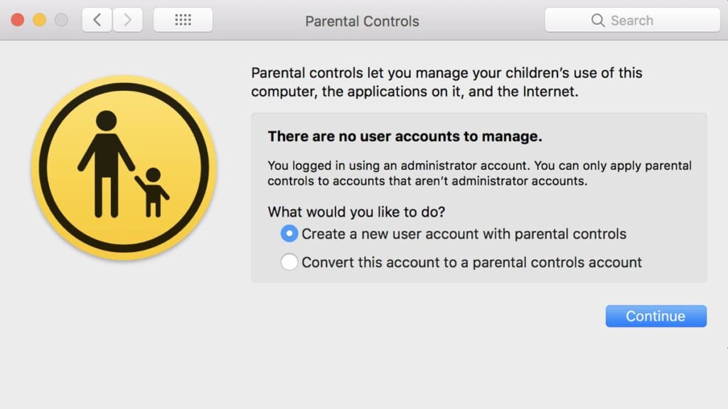Viewport: 728px width, 409px height.
Task: Show all preferences with the grid icon
Action: [x=183, y=20]
